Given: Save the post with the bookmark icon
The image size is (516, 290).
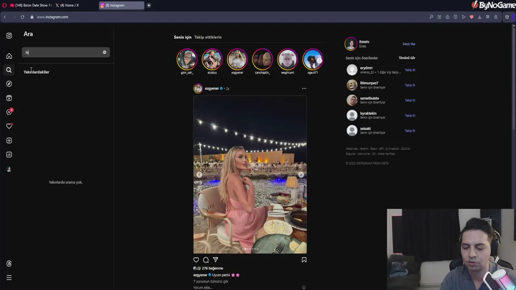Looking at the screenshot, I should pos(304,260).
